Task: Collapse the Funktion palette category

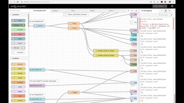Action: tap(11, 58)
